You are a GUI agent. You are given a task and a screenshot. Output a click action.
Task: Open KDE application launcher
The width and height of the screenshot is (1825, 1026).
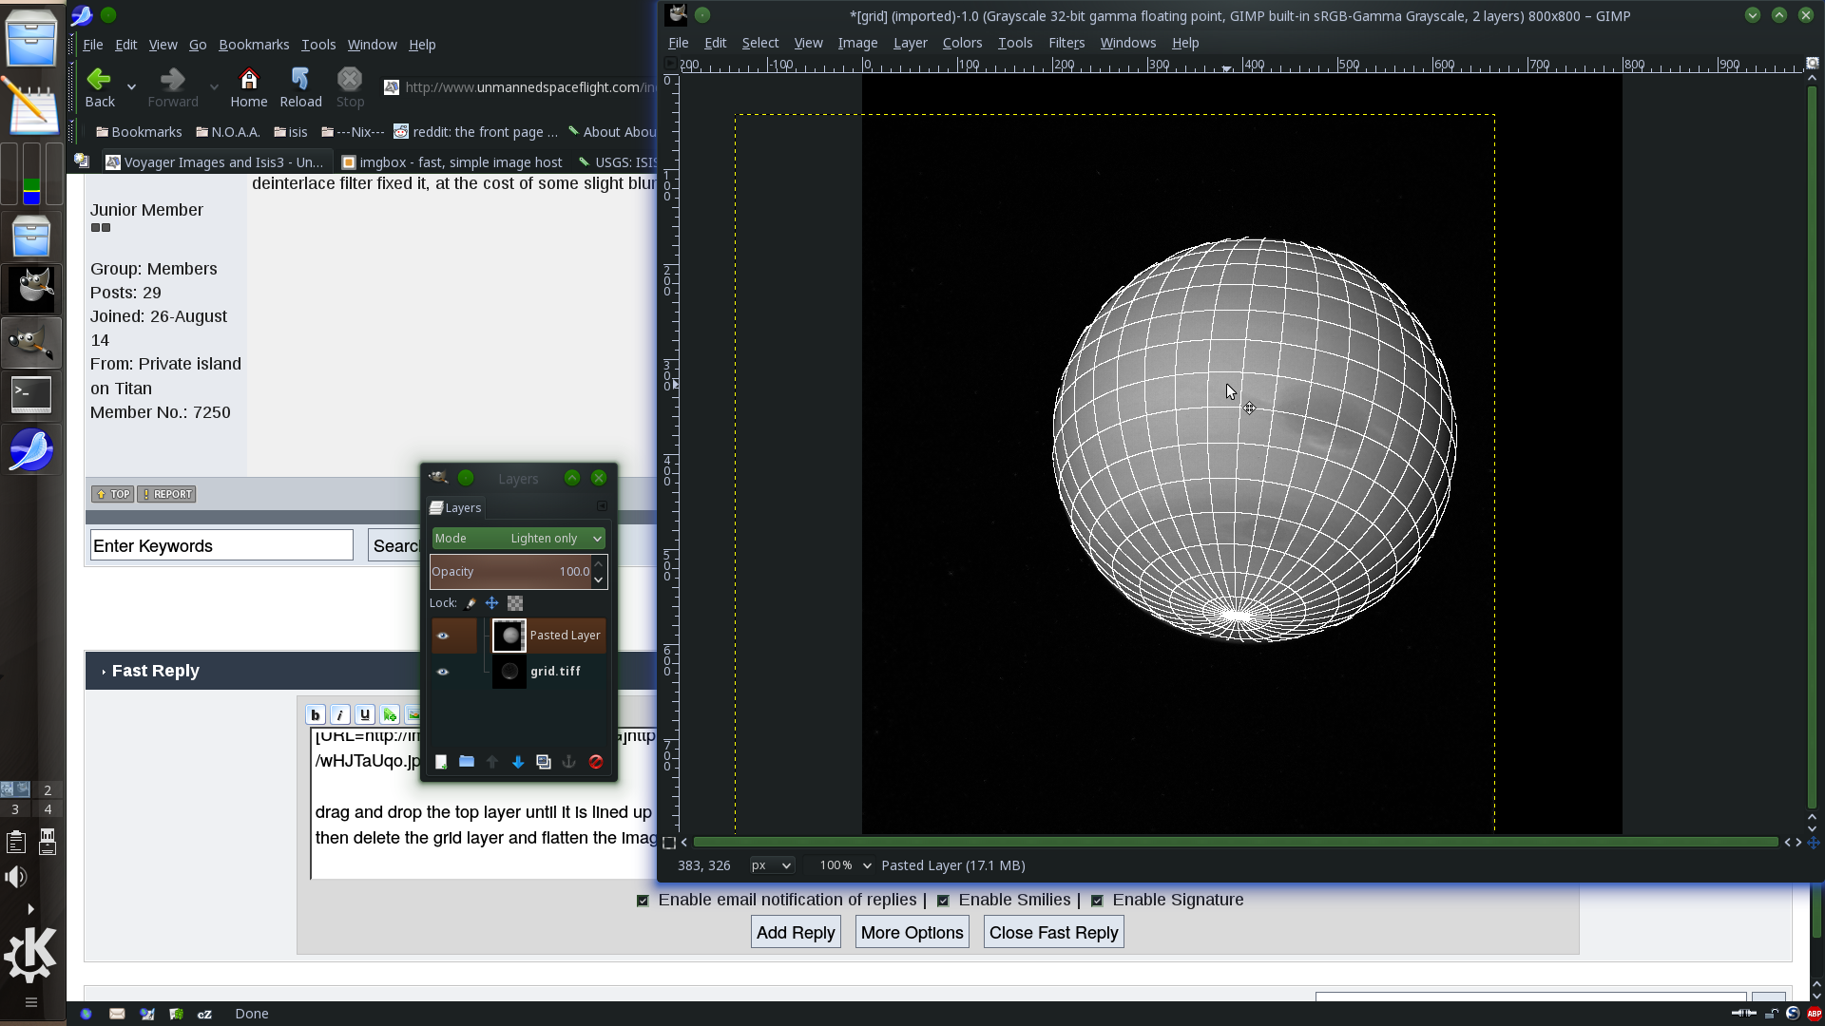tap(30, 954)
